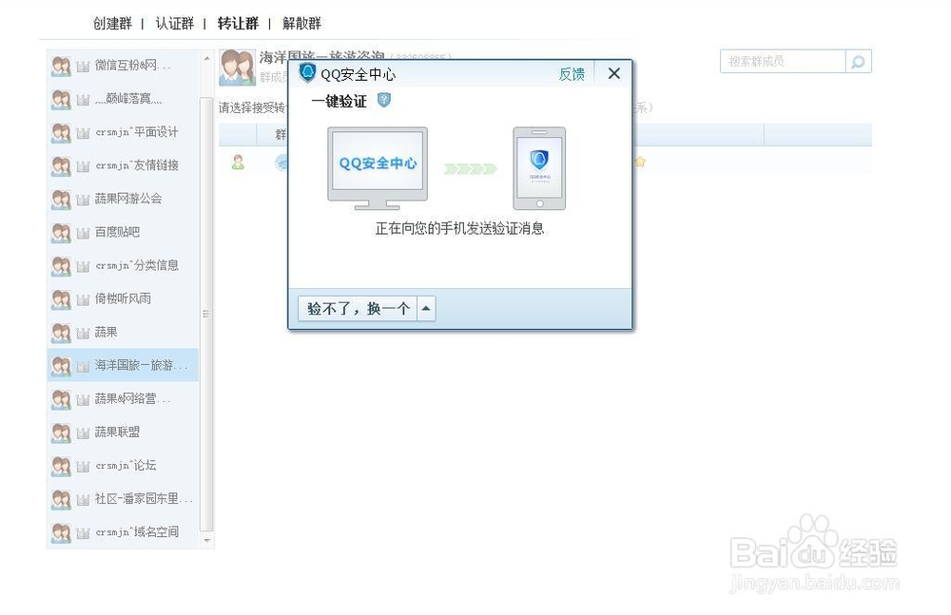951x615 pixels.
Task: Click the crown icon beside crsmjn^平面设计
Action: click(x=83, y=133)
